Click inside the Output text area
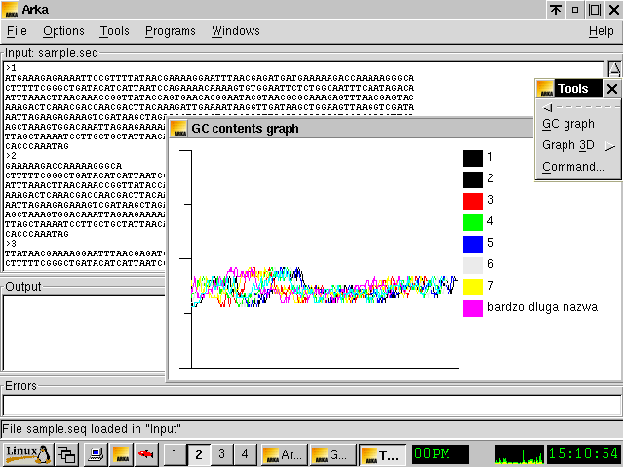The width and height of the screenshot is (623, 467). tap(84, 333)
